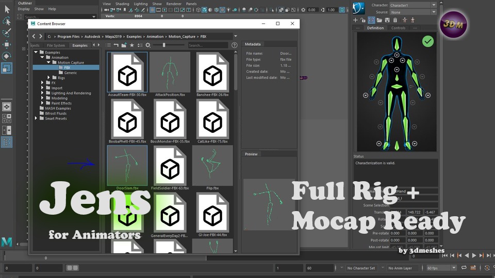The height and width of the screenshot is (278, 495).
Task: Click the favorites star in Content Browser
Action: point(132,45)
